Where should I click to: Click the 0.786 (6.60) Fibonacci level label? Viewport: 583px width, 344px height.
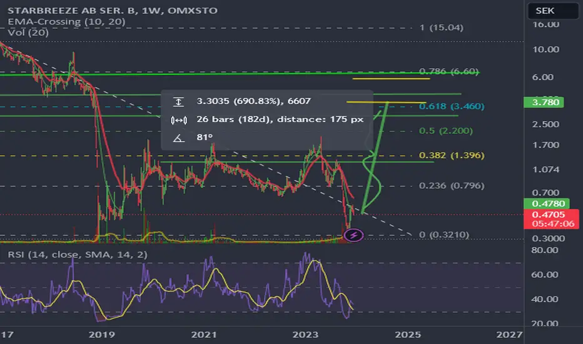coord(449,71)
